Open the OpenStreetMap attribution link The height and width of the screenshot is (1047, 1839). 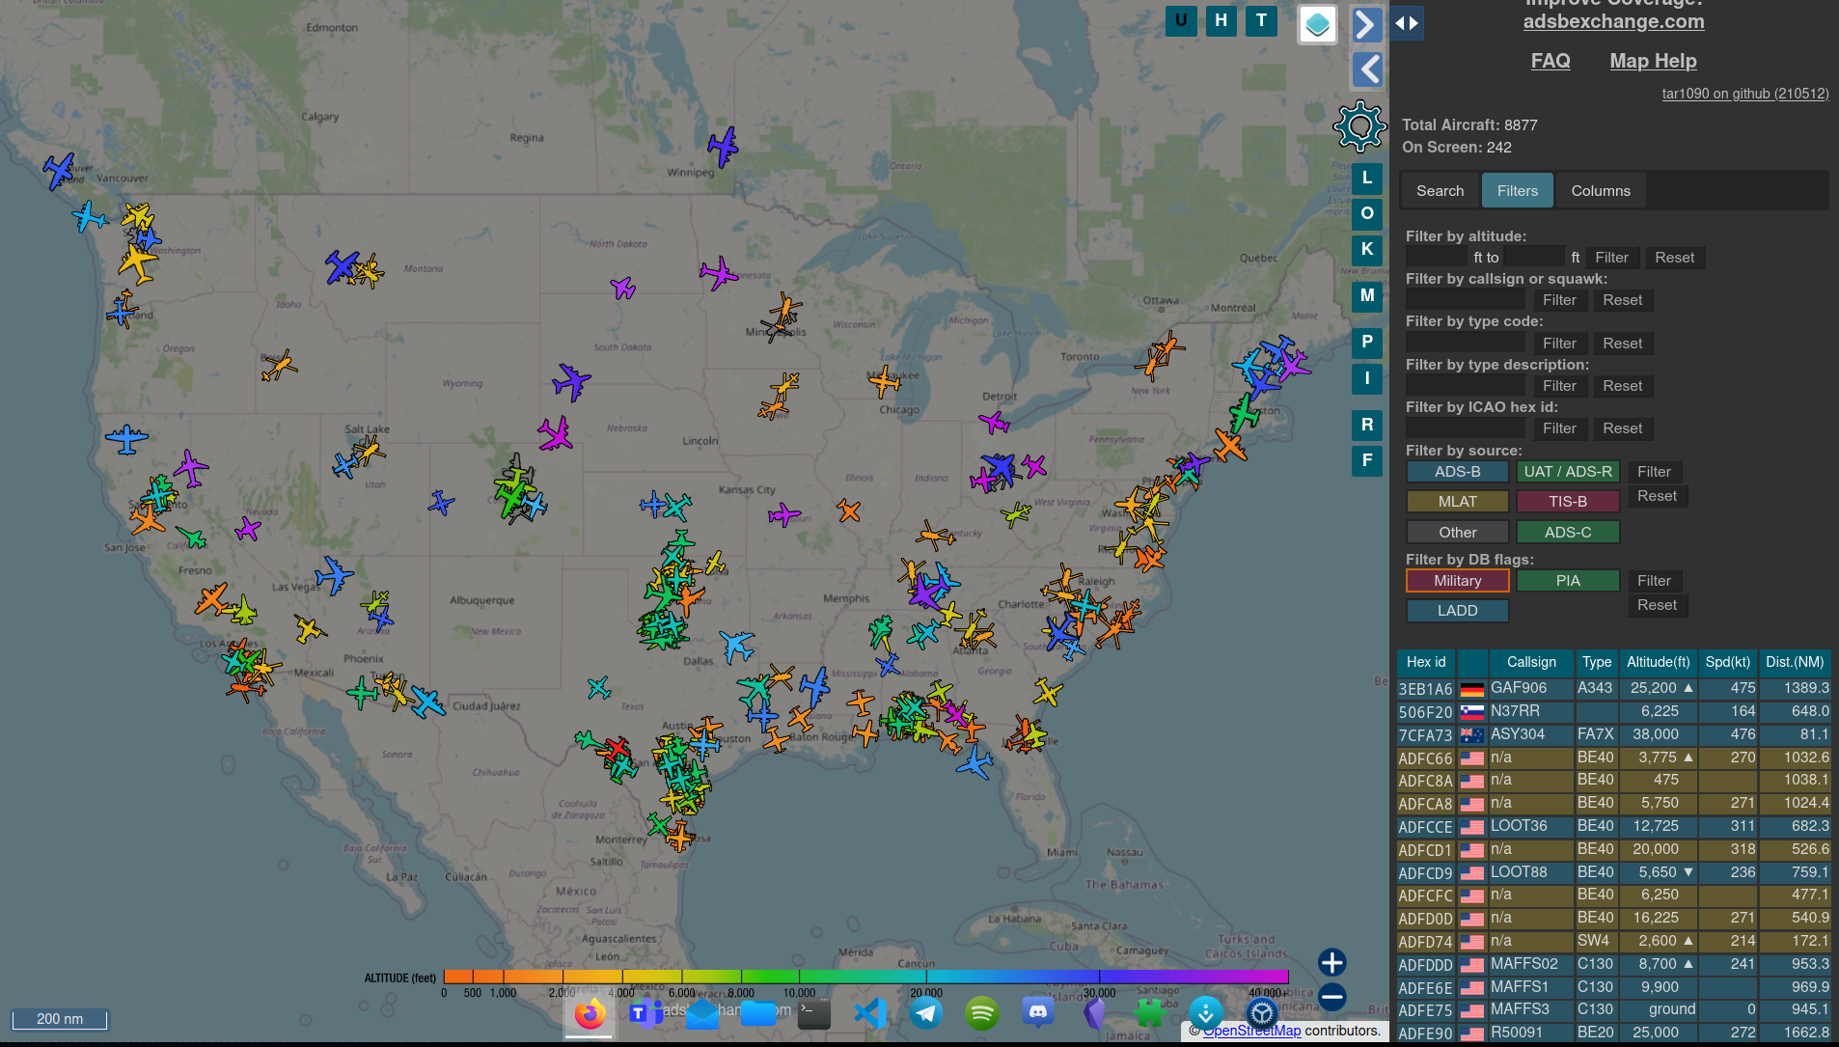point(1251,1031)
